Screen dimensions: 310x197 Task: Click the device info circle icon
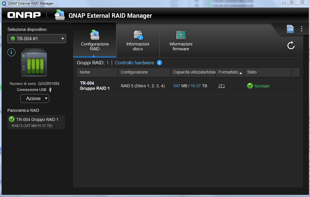point(11,52)
